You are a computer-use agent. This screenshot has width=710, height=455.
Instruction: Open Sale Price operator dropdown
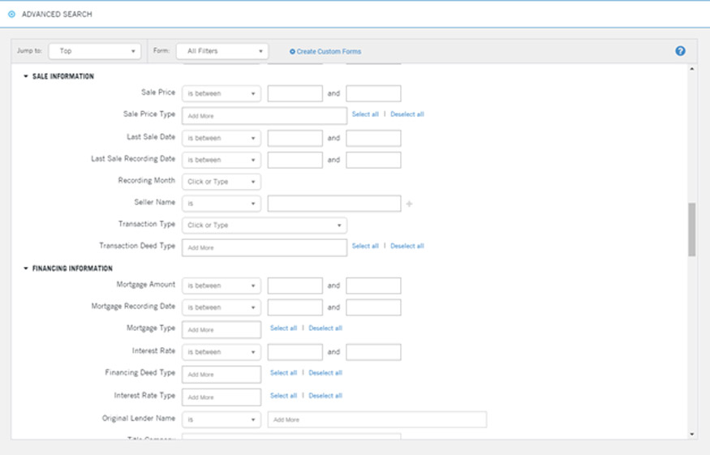point(222,94)
